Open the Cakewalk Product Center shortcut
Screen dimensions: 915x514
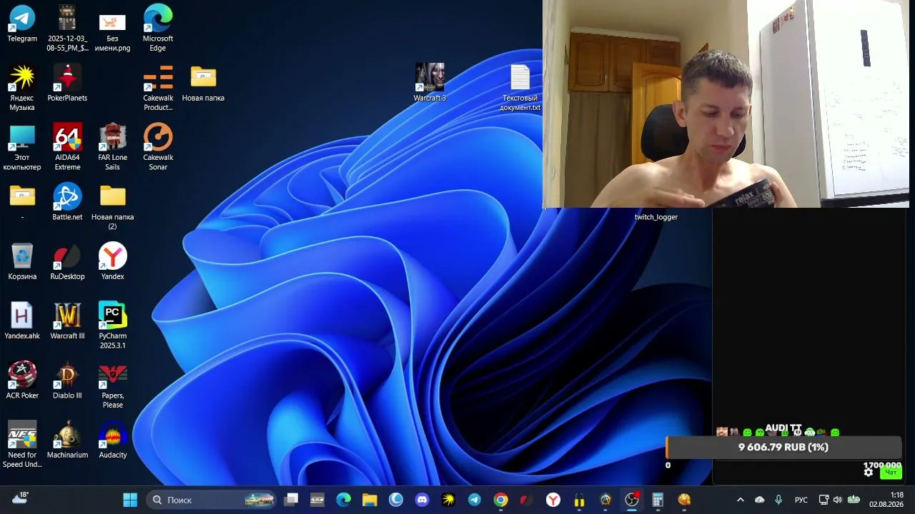click(x=158, y=88)
